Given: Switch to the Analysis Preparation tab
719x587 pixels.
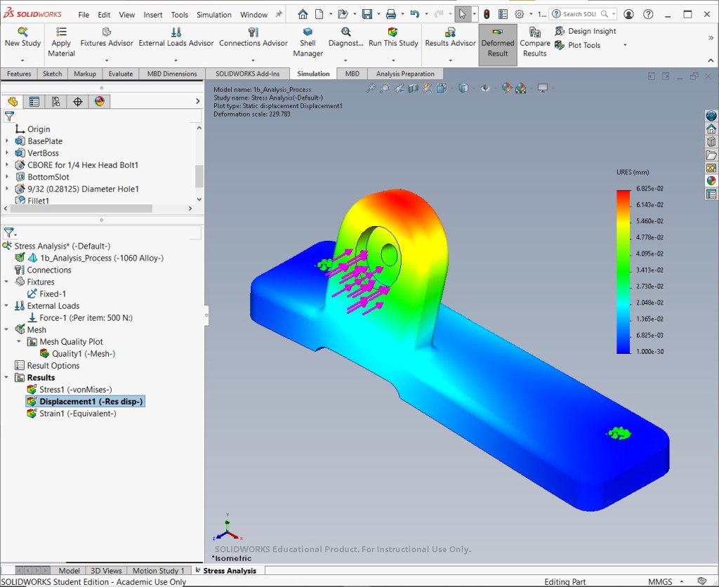Looking at the screenshot, I should tap(405, 74).
